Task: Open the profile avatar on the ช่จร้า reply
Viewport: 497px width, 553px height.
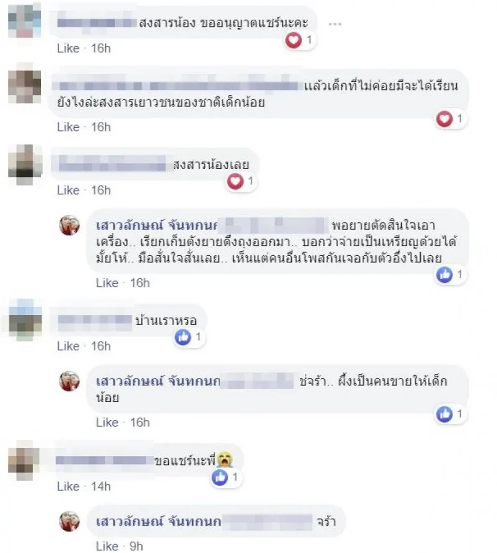Action: tap(70, 382)
